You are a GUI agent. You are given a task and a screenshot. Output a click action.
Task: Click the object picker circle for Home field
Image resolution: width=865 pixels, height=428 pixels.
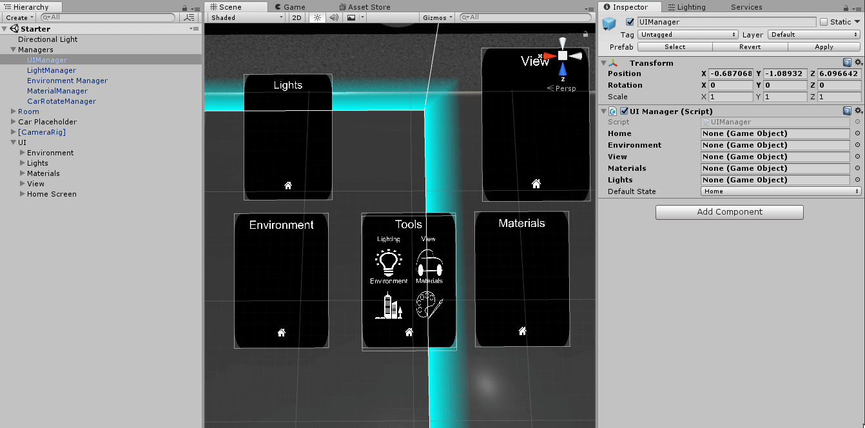(x=857, y=133)
